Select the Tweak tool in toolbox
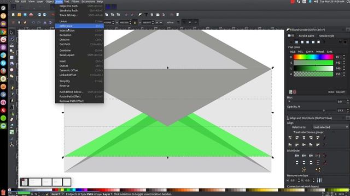 [x=11, y=45]
